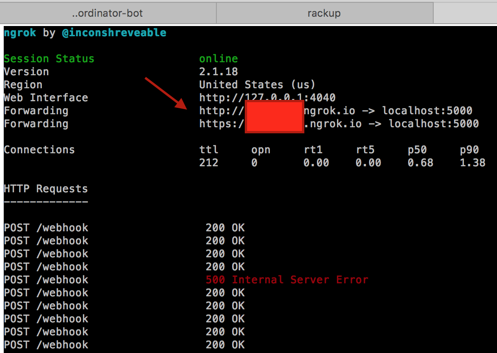The height and width of the screenshot is (353, 497).
Task: Click the version number 2.1.18
Action: tap(218, 72)
